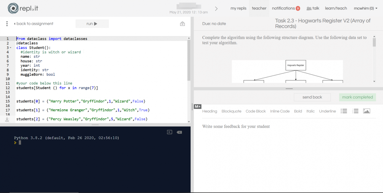The image size is (383, 193).
Task: Open my repls page
Action: (x=238, y=8)
